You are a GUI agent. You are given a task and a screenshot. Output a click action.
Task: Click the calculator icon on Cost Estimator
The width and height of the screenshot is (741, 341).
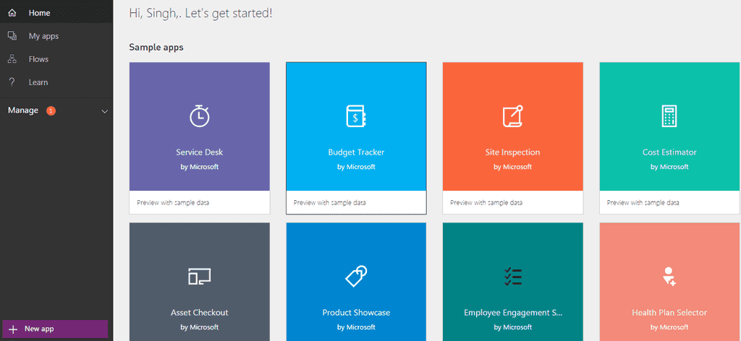(x=669, y=116)
